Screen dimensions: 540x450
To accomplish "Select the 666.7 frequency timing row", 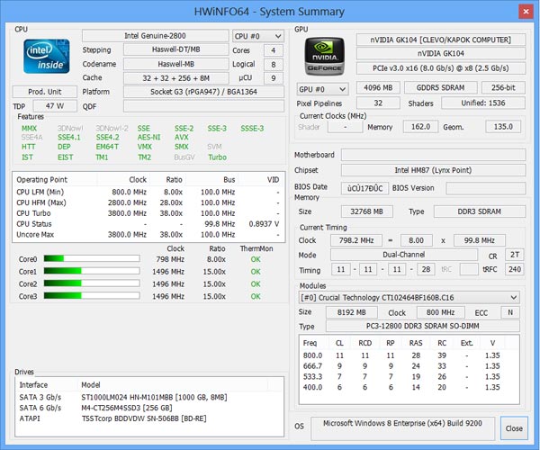I will click(409, 366).
